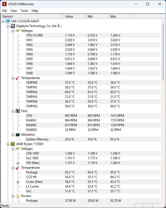Image resolution: width=166 pixels, height=208 pixels.
Task: Collapse the Utilization group
Action: coord(13,135)
